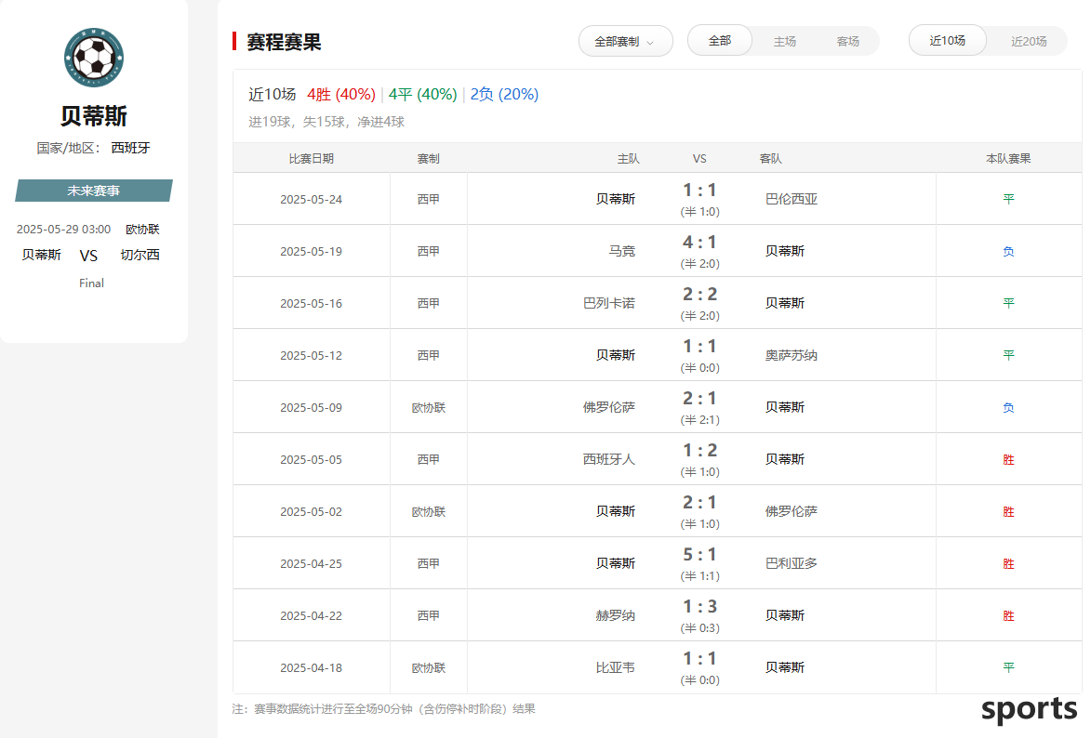This screenshot has width=1091, height=738.
Task: Click half-time score (半 0:3)
Action: (699, 628)
